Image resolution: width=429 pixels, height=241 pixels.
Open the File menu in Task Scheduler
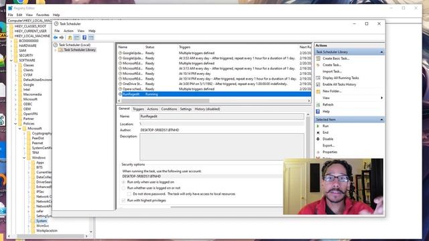(57, 31)
